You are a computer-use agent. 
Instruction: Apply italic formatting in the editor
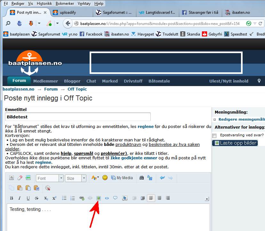[20, 198]
